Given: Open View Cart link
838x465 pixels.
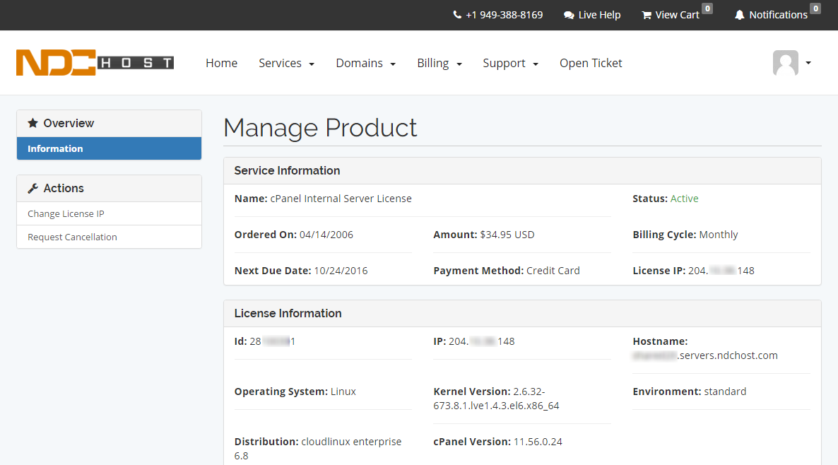Looking at the screenshot, I should click(677, 15).
